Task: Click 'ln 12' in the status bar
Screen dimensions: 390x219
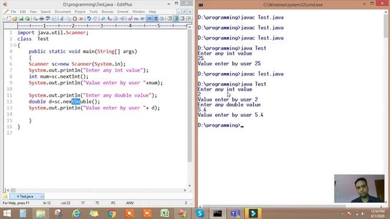Action: tap(47, 203)
